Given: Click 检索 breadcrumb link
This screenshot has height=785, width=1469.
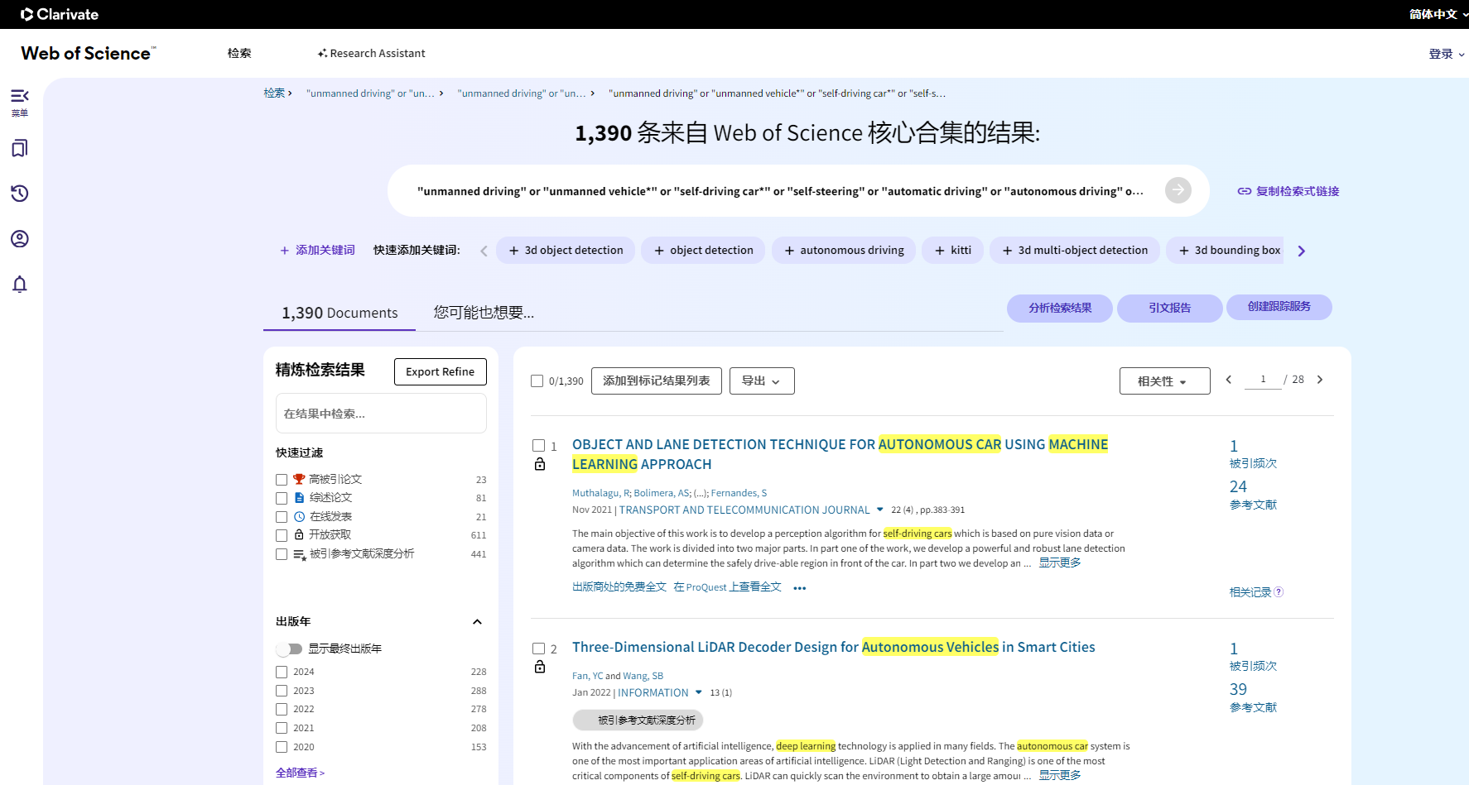Looking at the screenshot, I should pos(274,93).
